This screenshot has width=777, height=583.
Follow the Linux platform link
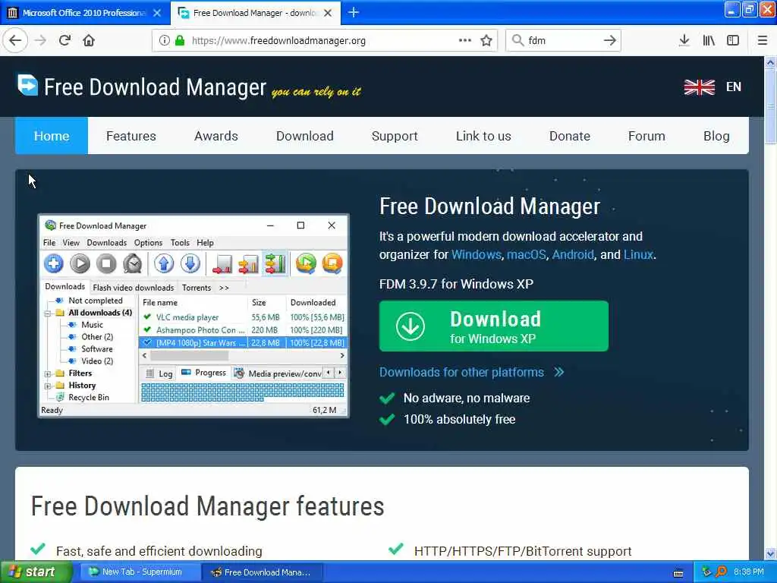638,254
